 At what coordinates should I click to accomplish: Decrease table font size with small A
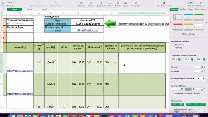[199, 78]
